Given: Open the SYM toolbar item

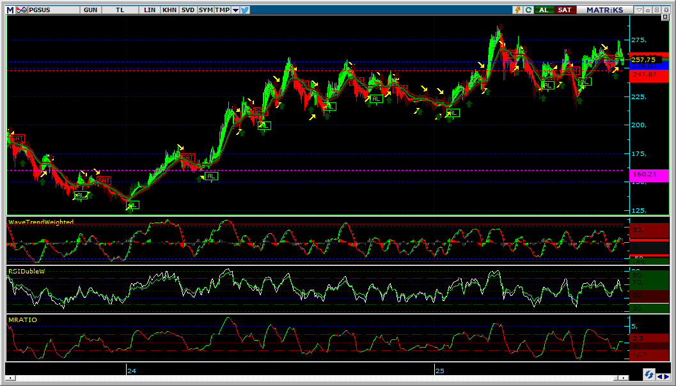Looking at the screenshot, I should 206,10.
